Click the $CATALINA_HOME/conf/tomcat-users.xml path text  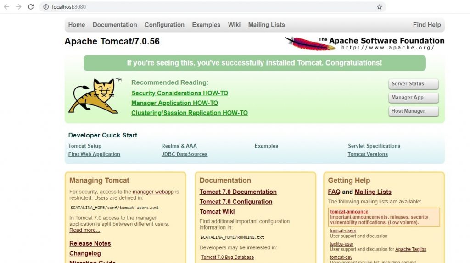pos(114,208)
